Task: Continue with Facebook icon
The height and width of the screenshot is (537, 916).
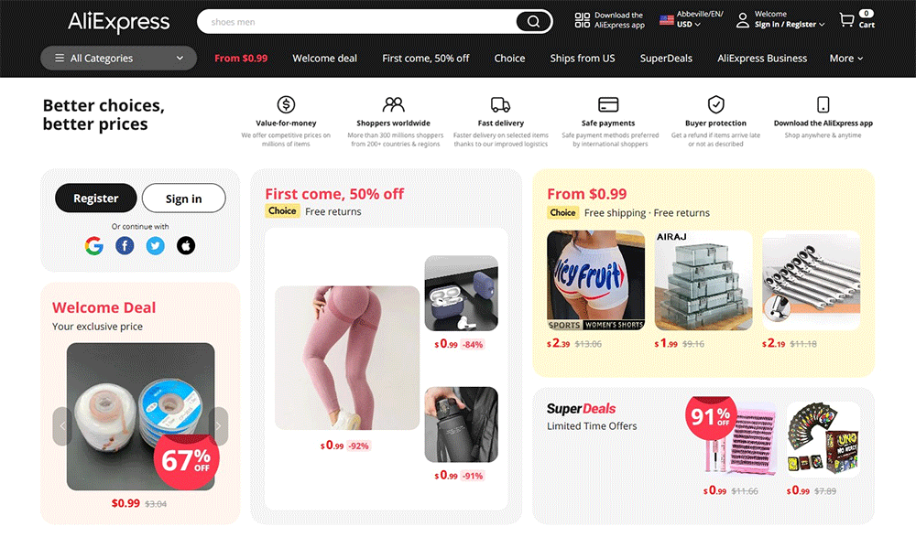Action: pos(125,246)
